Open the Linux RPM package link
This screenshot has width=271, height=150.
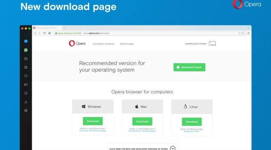192,132
